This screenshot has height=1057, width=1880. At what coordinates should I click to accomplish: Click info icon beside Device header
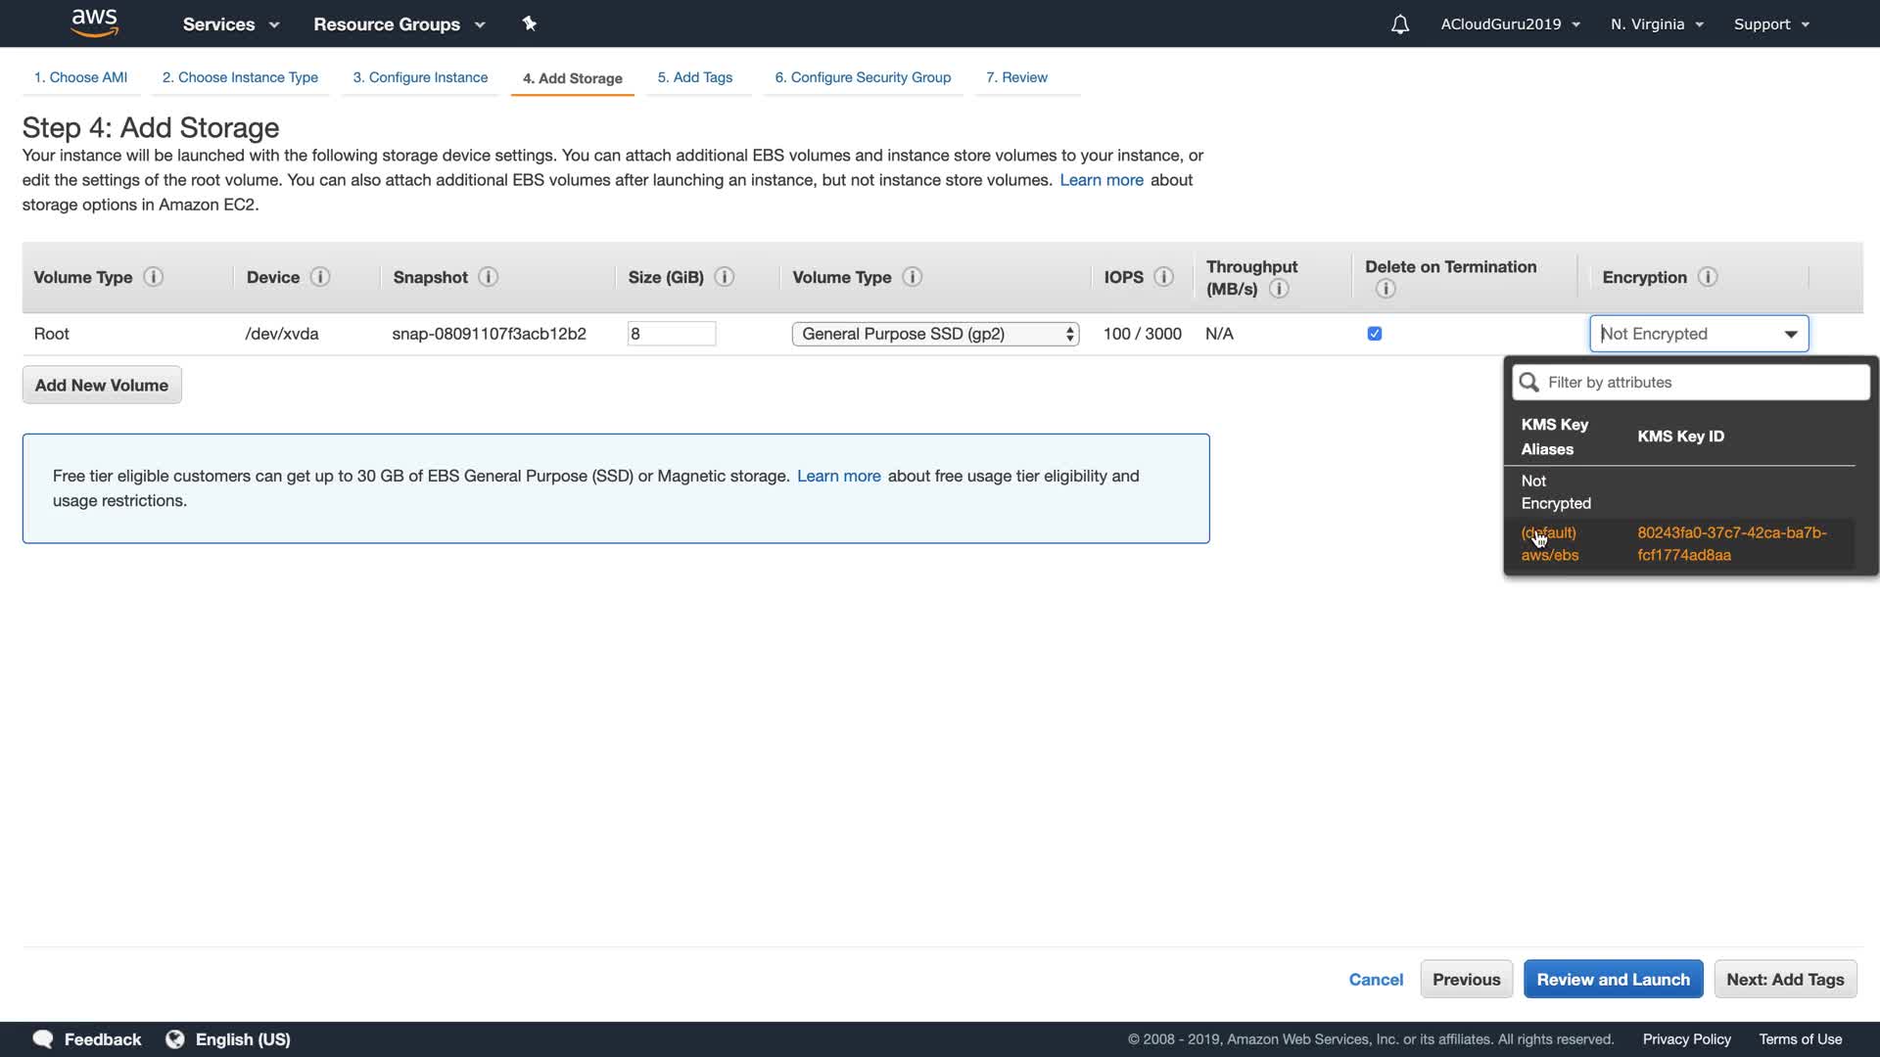320,277
